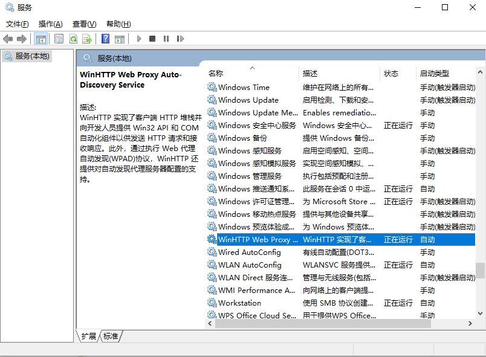The height and width of the screenshot is (357, 486).
Task: Click description '有线自动配置(DOT3...'
Action: (x=339, y=252)
